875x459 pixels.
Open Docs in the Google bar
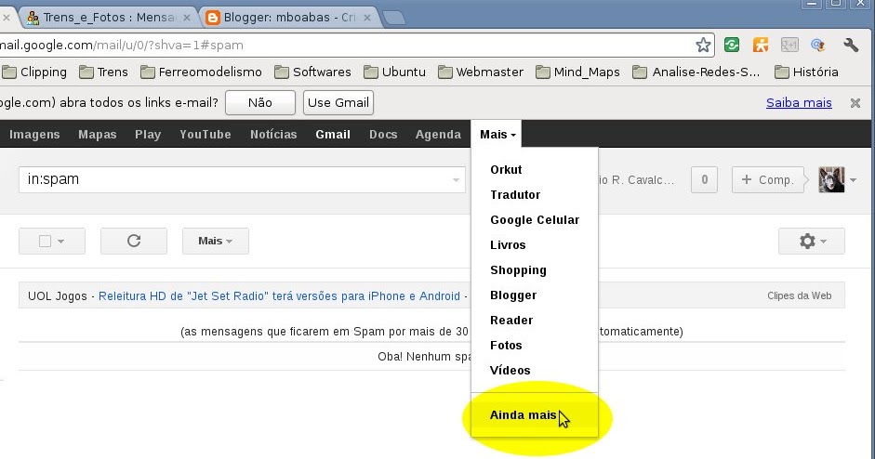383,135
